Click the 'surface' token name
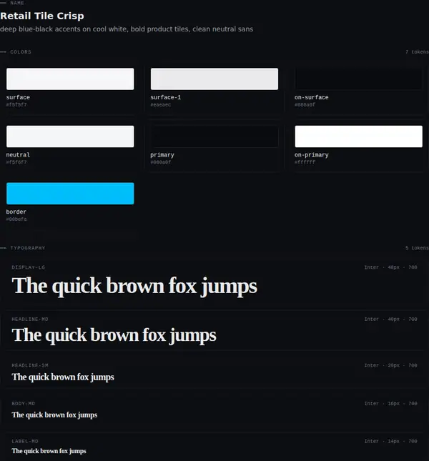 pos(18,97)
